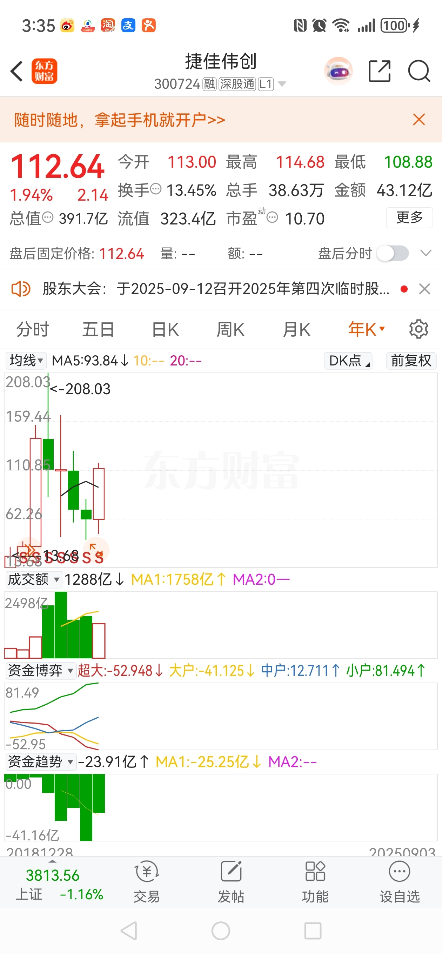
Task: Tap the MA5:93.84 value label
Action: pyautogui.click(x=90, y=360)
